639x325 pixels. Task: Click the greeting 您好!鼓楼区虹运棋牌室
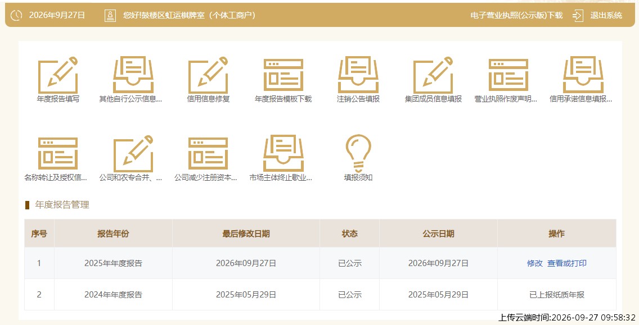pyautogui.click(x=189, y=16)
